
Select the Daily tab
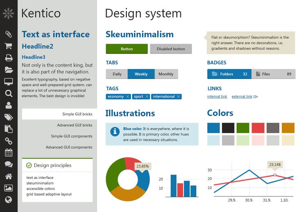[117, 74]
